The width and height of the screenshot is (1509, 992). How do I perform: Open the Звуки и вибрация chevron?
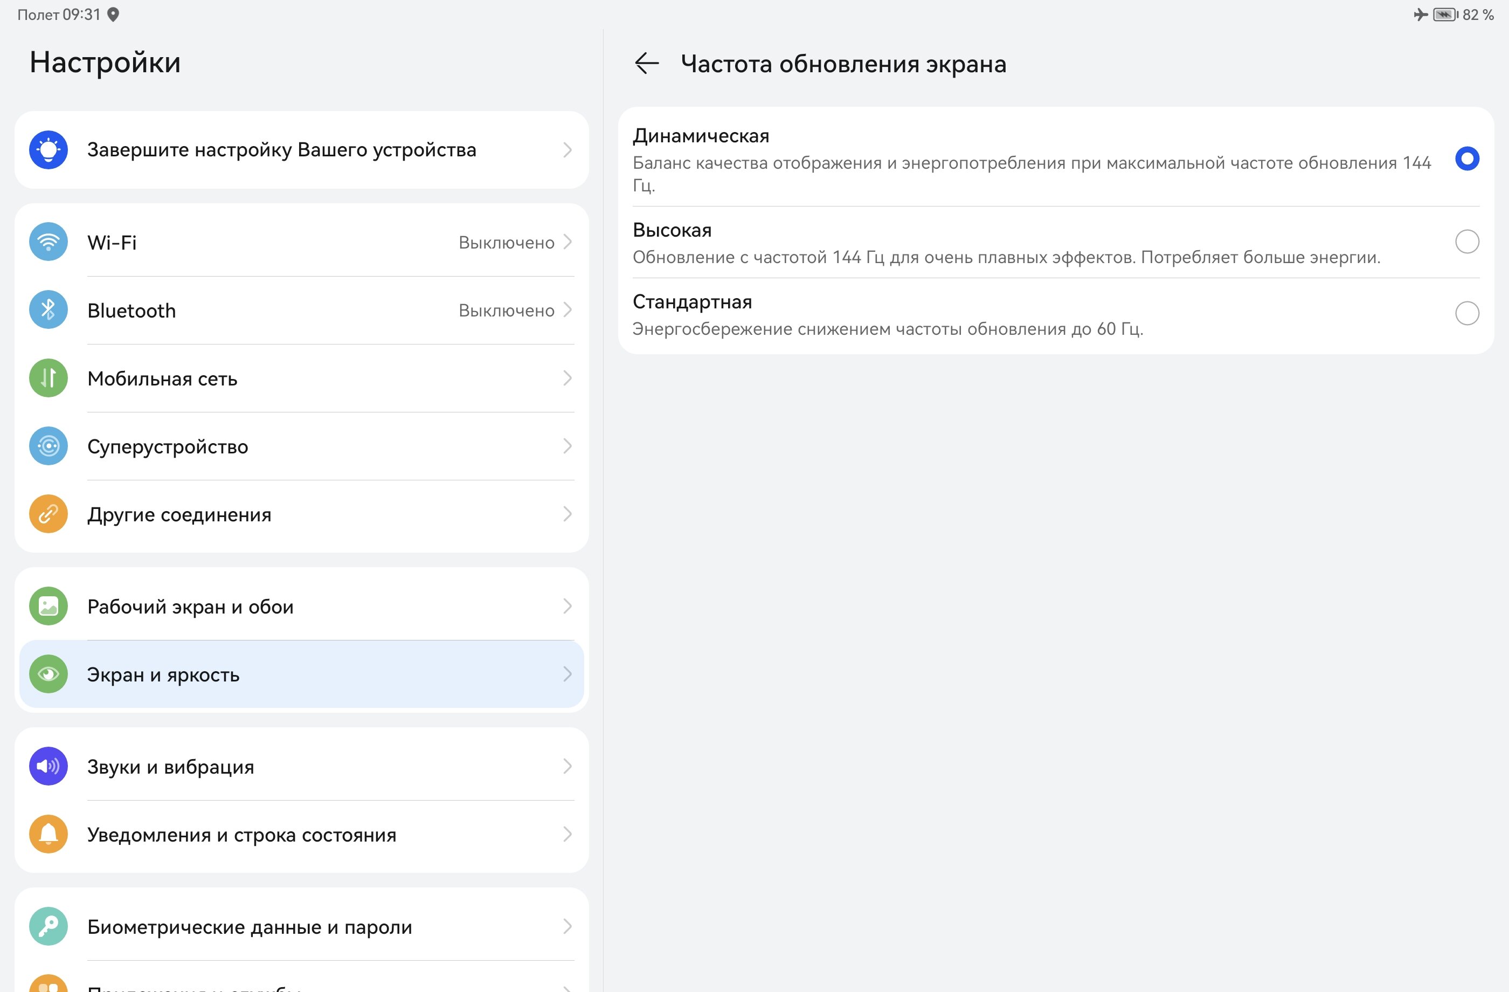[x=567, y=766]
